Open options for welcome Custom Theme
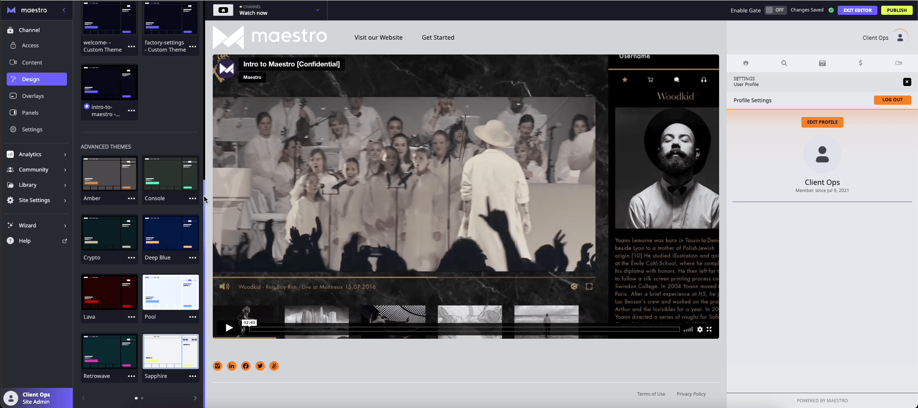The image size is (918, 408). (131, 46)
